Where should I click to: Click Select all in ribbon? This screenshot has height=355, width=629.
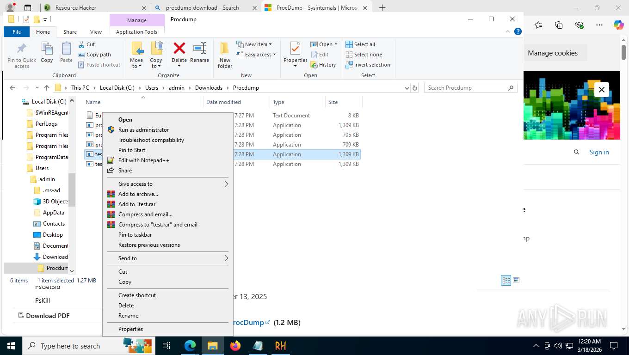click(x=360, y=44)
